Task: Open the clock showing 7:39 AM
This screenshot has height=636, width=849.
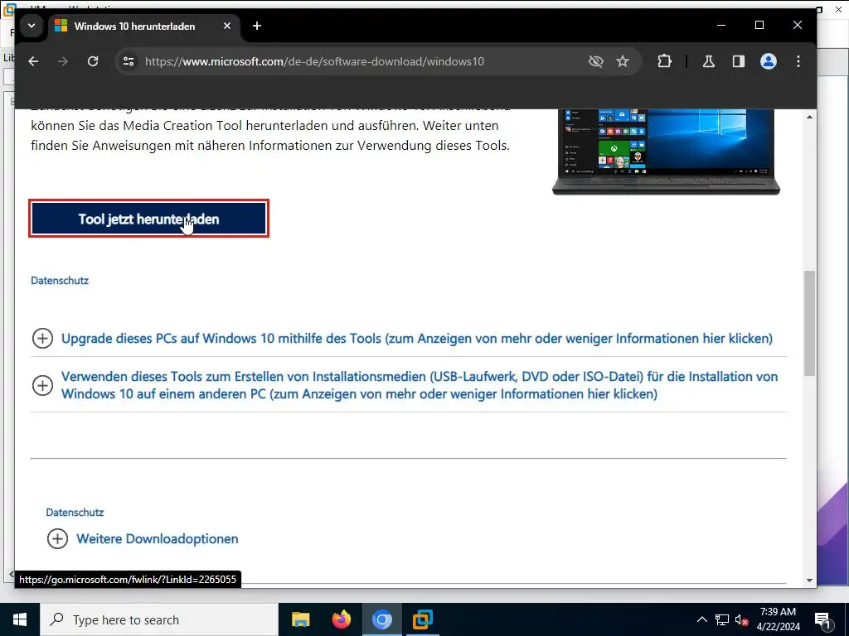Action: 778,619
